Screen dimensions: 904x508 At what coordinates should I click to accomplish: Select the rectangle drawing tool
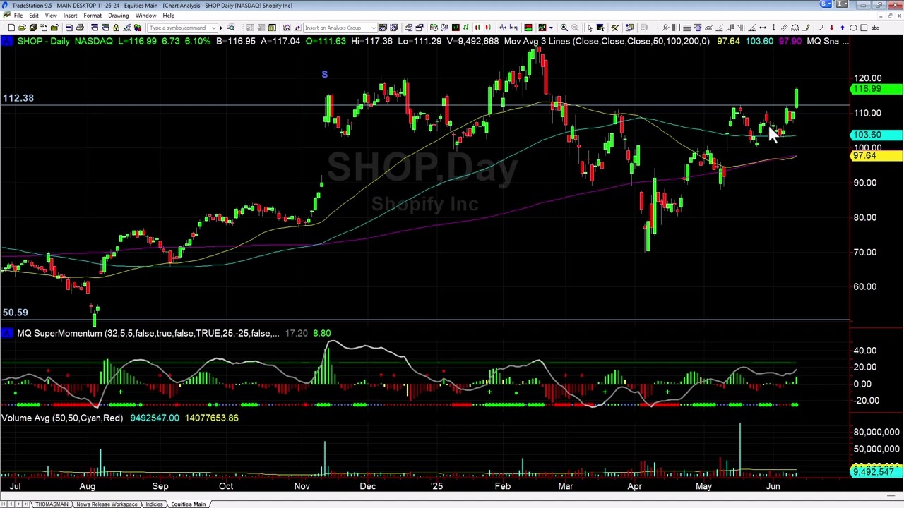(x=864, y=28)
